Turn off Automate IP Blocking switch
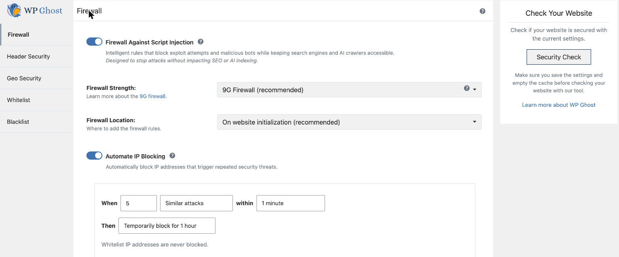This screenshot has height=257, width=619. pos(94,156)
